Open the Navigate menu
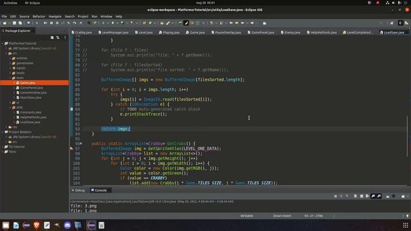Image resolution: width=411 pixels, height=231 pixels. 55,16
